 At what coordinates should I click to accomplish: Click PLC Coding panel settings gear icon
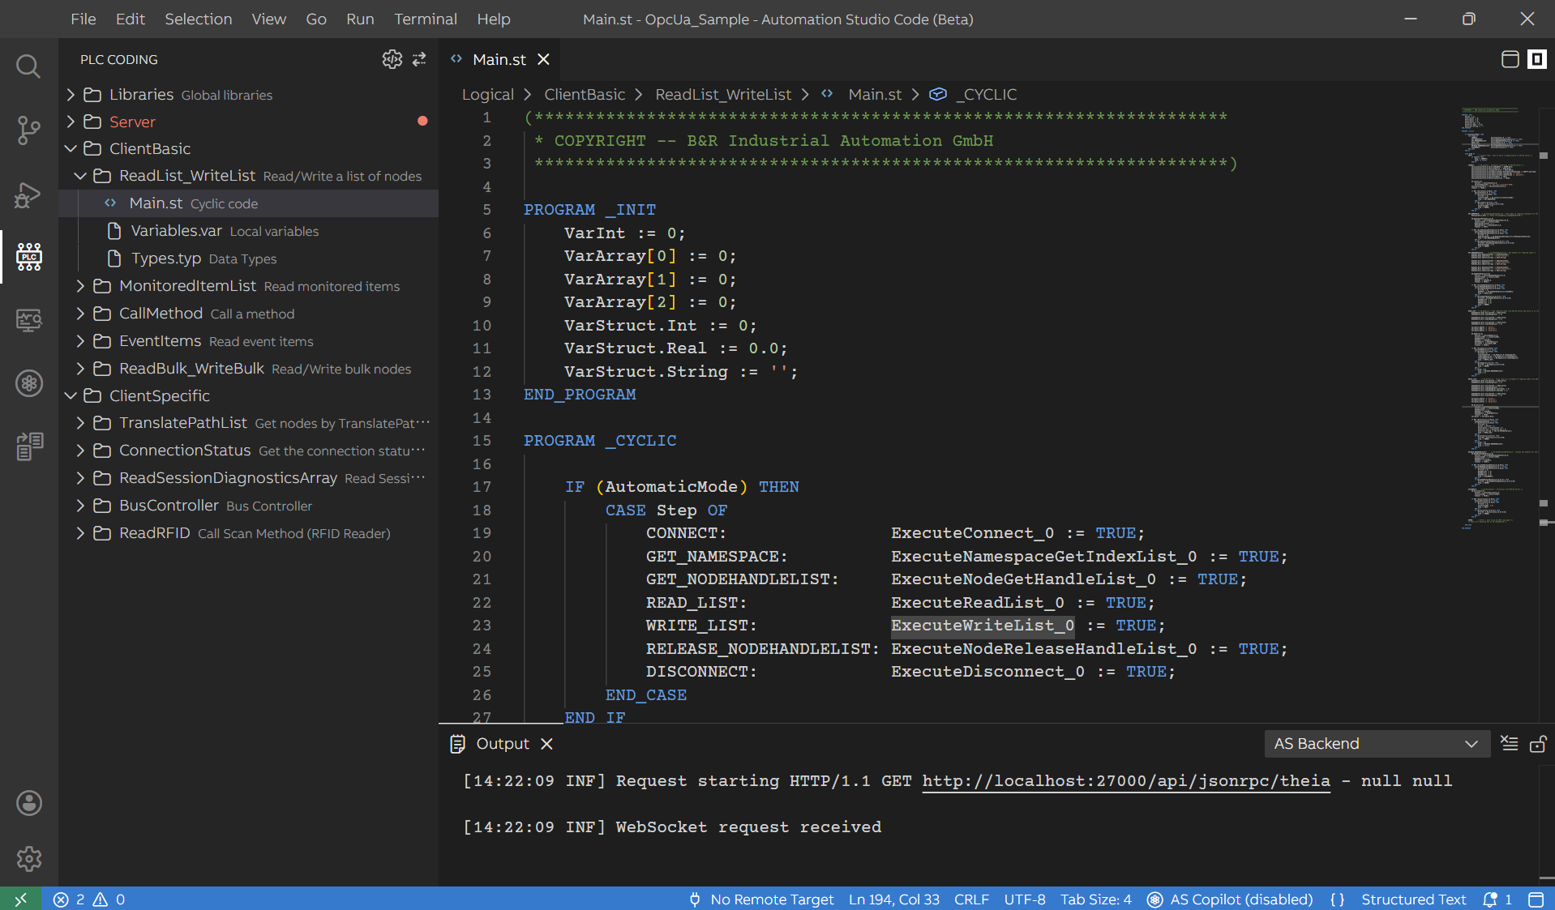(392, 59)
